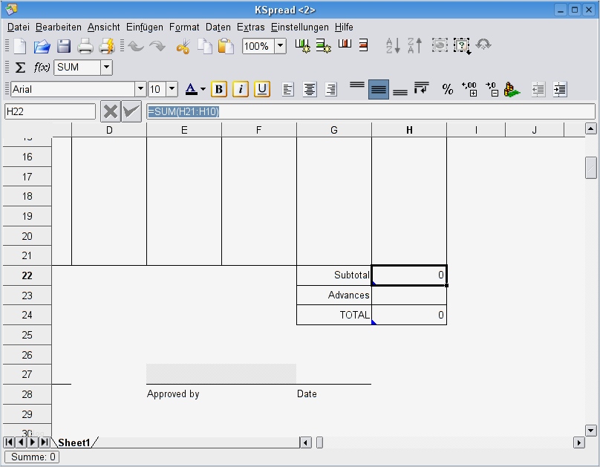Click the Print icon

[x=85, y=46]
